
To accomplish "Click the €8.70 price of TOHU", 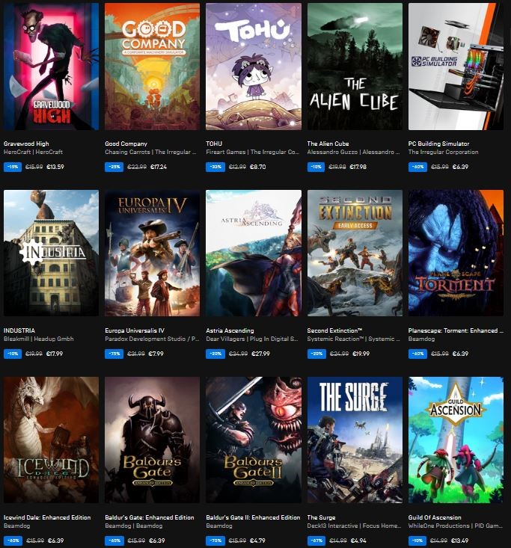I will [258, 167].
